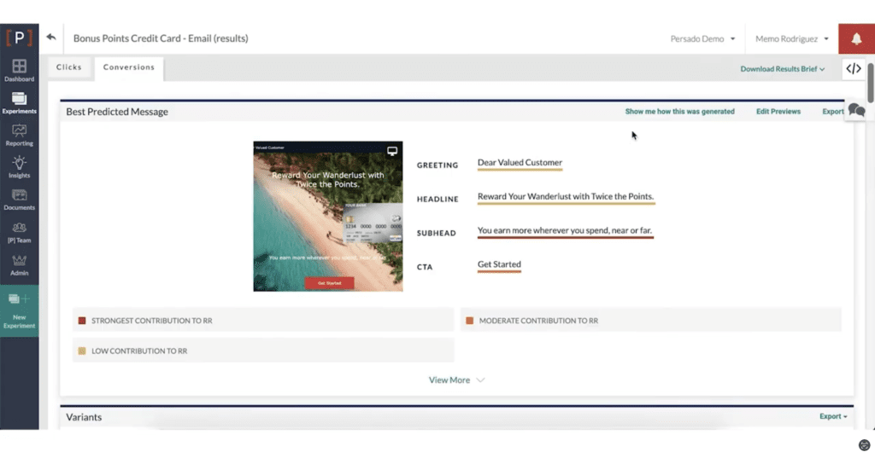Switch to the Clicks tab

(69, 67)
